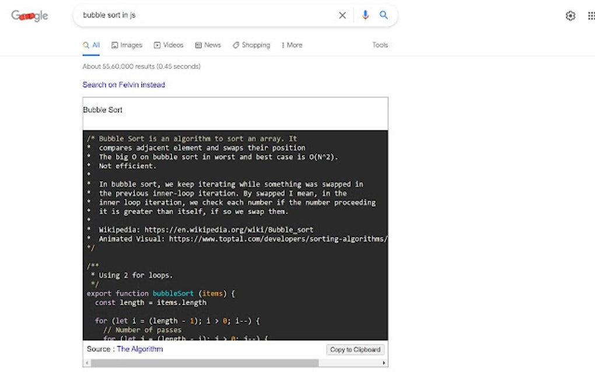Image resolution: width=595 pixels, height=372 pixels.
Task: Click the scrollbar right arrow
Action: click(384, 363)
